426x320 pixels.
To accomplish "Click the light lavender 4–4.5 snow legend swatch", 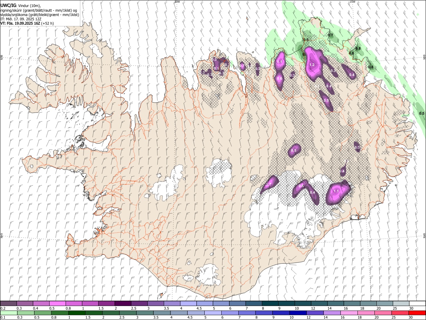I will [188, 304].
